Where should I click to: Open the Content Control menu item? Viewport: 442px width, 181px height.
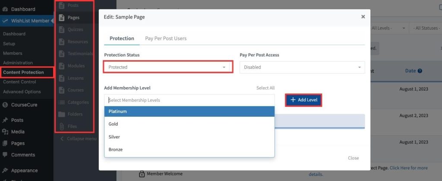click(x=19, y=82)
